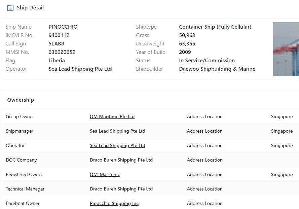Open OM Maritime Pte Ltd group owner link
The width and height of the screenshot is (299, 209).
pos(112,116)
